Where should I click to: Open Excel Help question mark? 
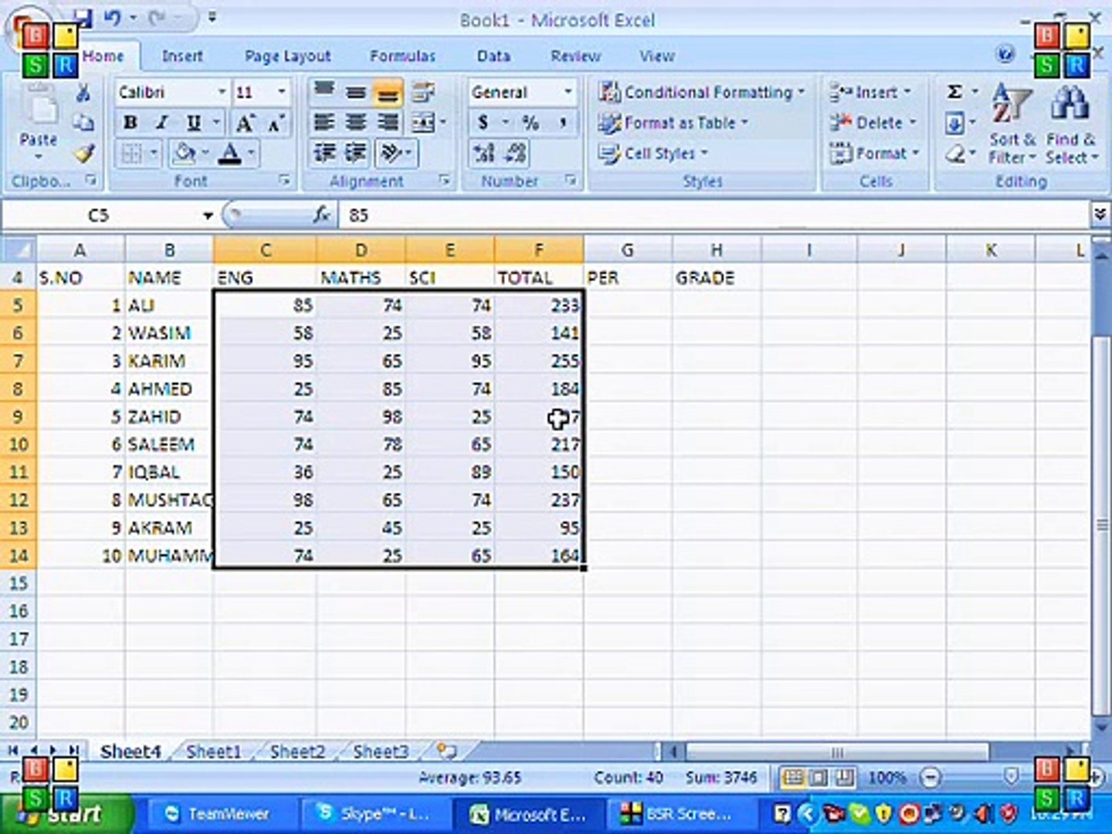point(1005,54)
